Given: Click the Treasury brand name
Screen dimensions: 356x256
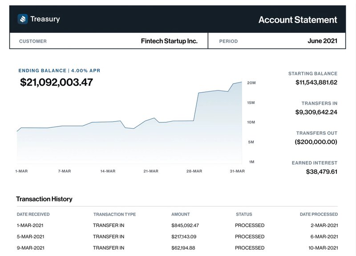Looking at the screenshot, I should (x=45, y=19).
